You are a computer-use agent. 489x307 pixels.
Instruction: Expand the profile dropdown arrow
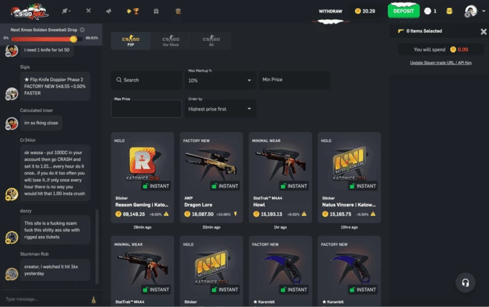[484, 11]
